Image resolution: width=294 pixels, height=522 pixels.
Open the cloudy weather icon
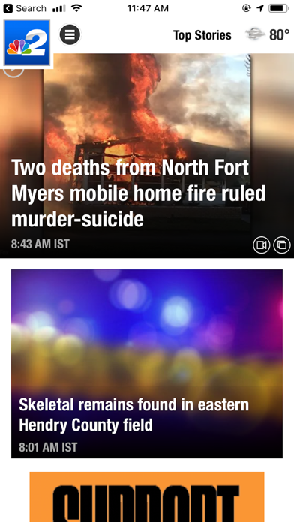pyautogui.click(x=256, y=34)
